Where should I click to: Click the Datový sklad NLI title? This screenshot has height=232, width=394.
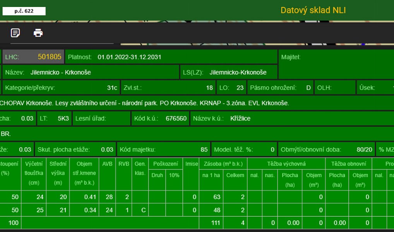click(313, 10)
